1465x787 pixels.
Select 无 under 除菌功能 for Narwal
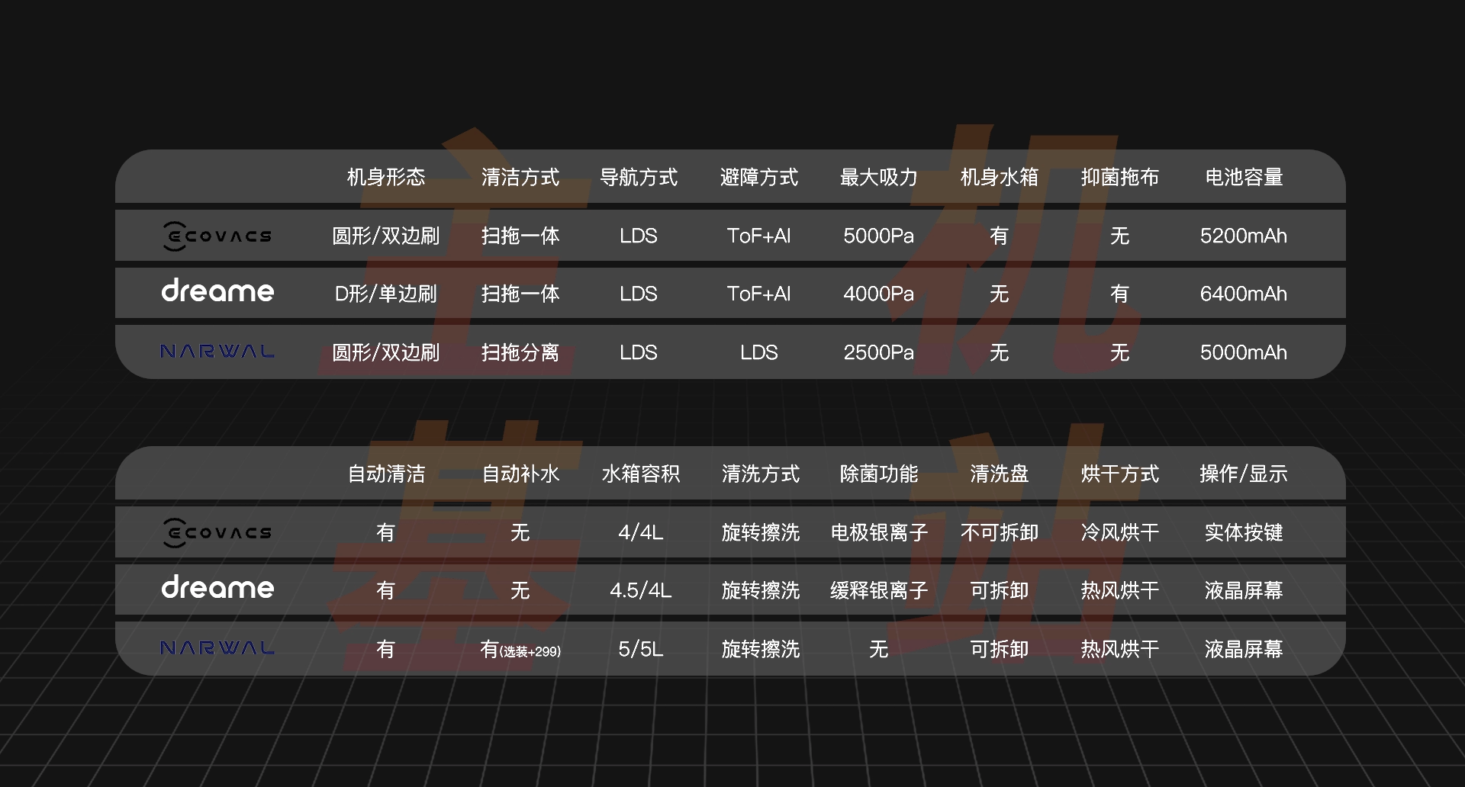pos(879,650)
